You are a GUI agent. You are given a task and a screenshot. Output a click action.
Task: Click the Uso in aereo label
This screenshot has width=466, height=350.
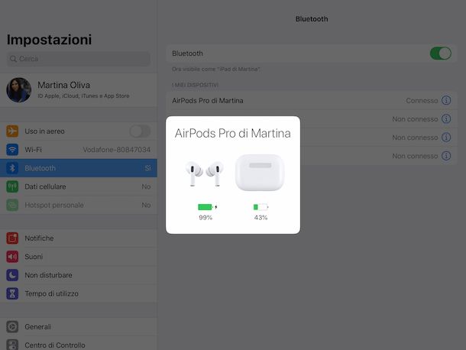click(44, 131)
